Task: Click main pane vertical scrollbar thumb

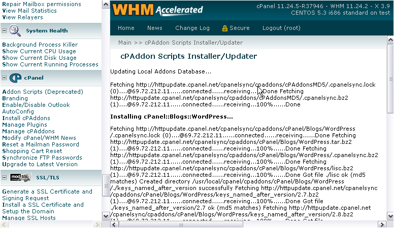Action: tap(390, 79)
